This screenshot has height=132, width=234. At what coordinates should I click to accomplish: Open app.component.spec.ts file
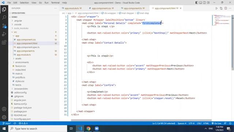click(28, 47)
